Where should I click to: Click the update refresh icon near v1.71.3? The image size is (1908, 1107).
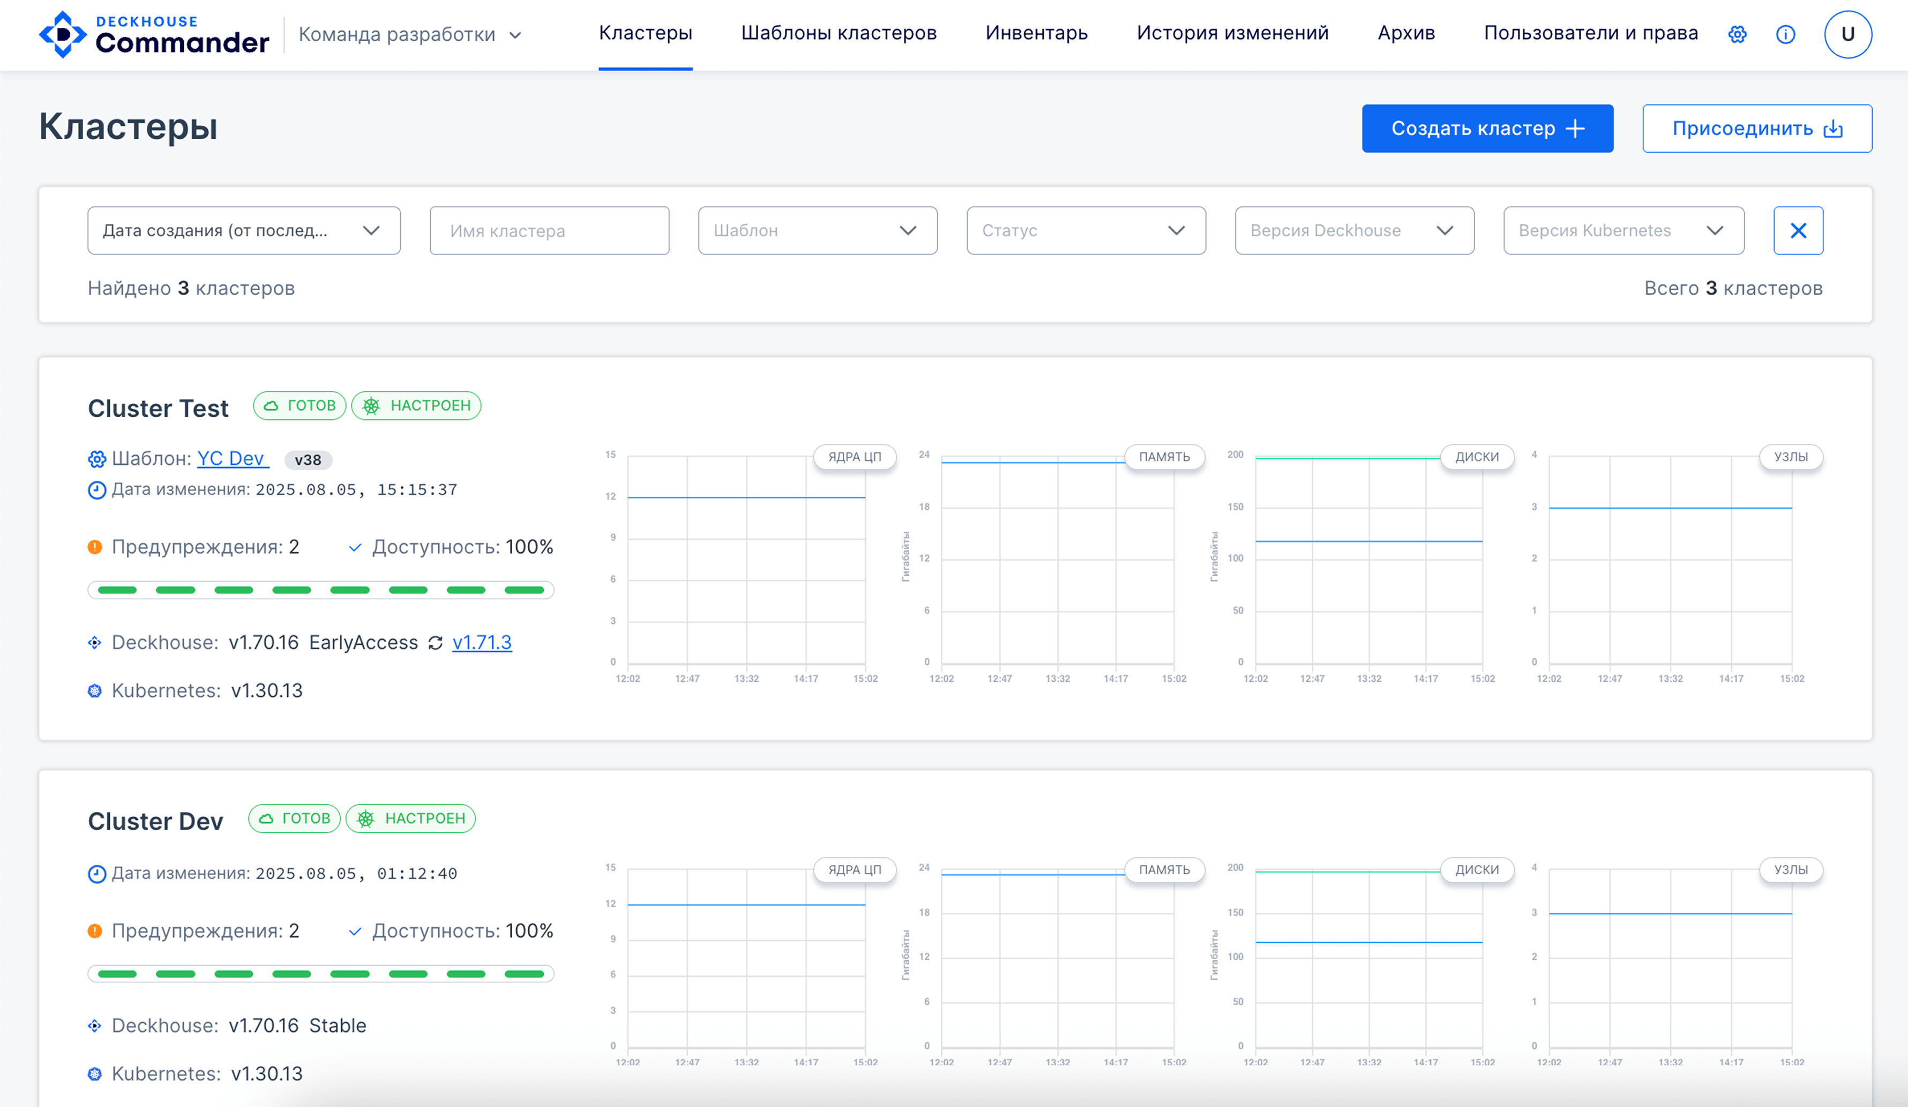coord(436,643)
